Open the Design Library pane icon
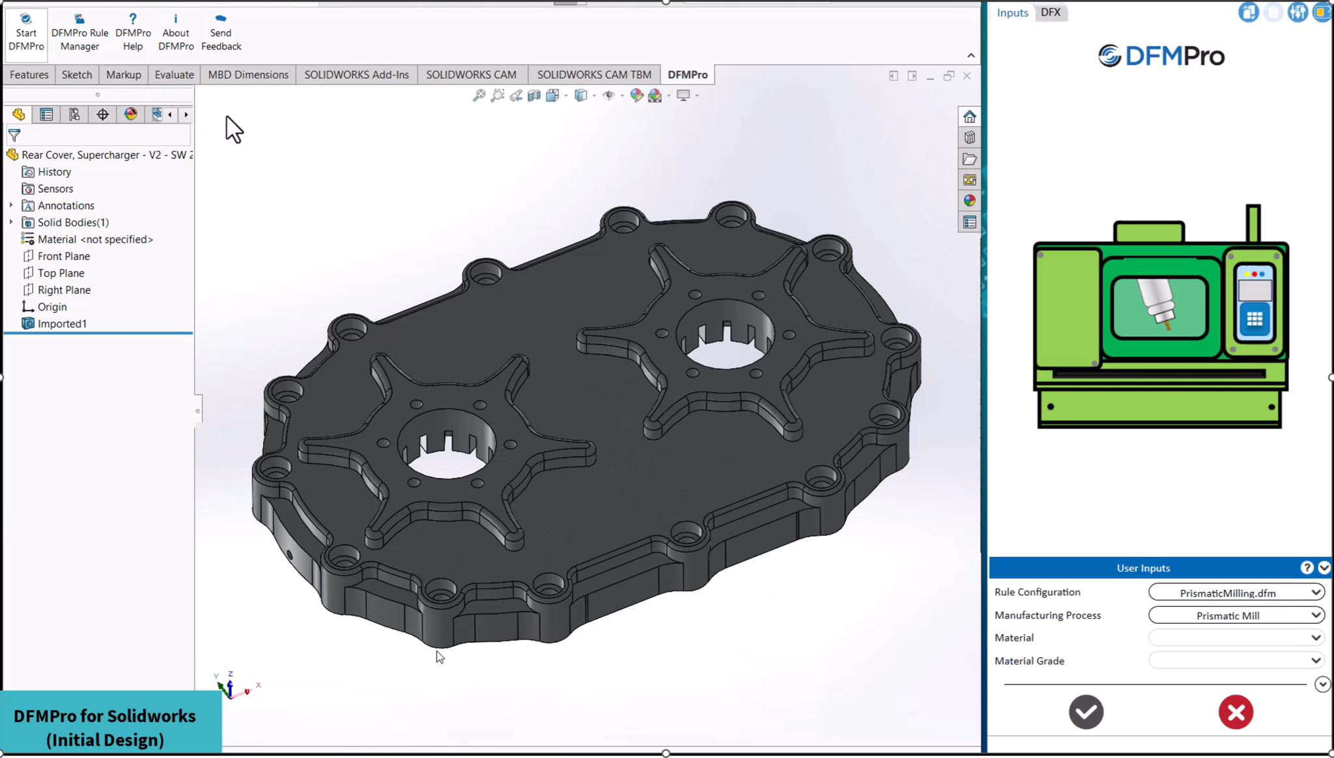This screenshot has height=758, width=1334. 969,137
